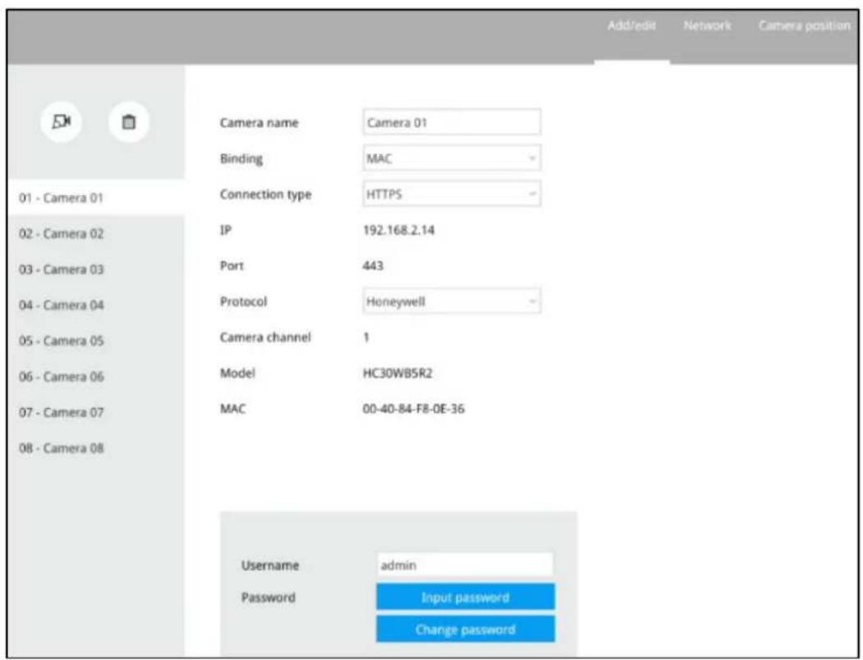Click the Camera channel value 1

[366, 337]
